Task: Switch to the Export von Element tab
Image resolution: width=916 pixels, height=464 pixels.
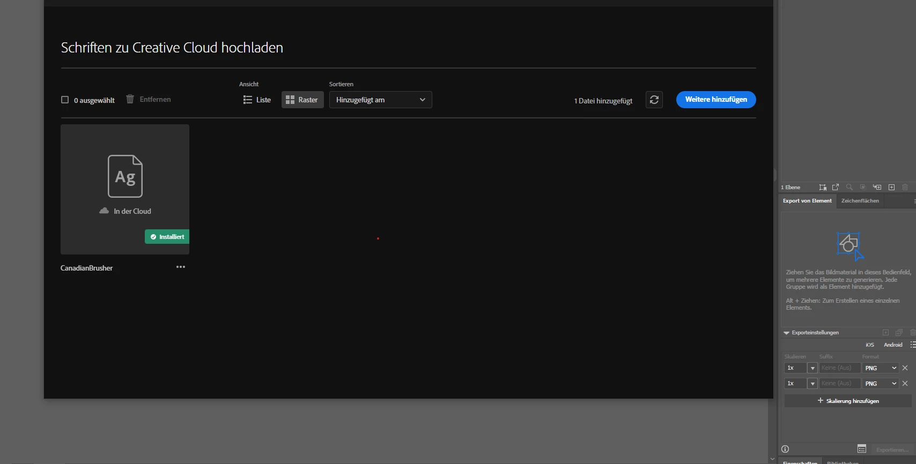Action: (x=807, y=201)
